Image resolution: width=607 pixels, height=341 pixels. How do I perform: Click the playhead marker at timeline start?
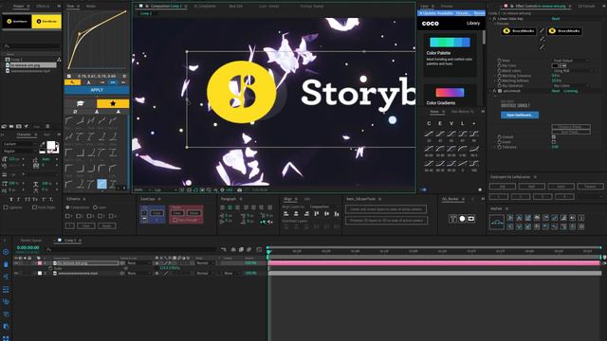[x=267, y=252]
